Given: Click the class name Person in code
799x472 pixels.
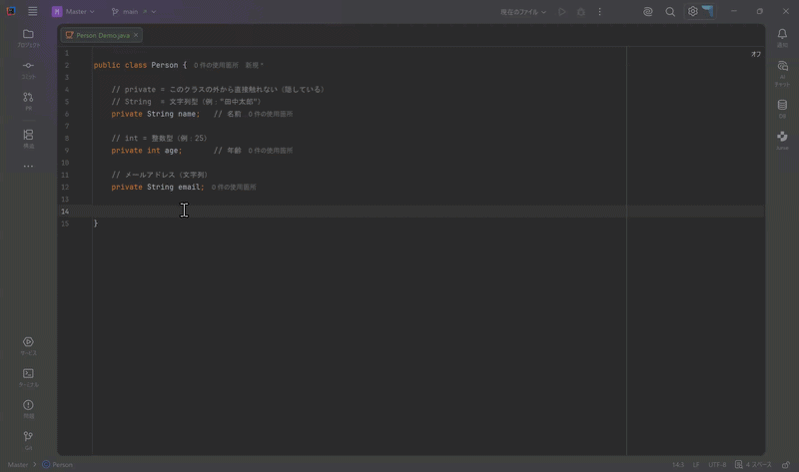Looking at the screenshot, I should [x=165, y=65].
